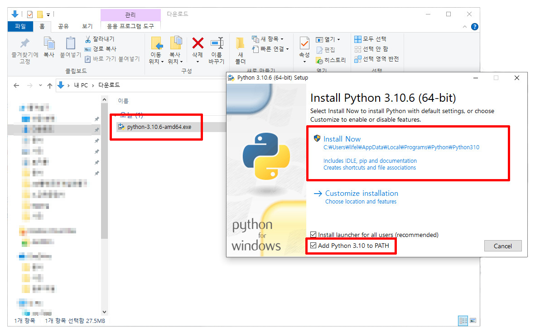Click the Pin to Quick access icon (즐겨찾기에 고정)
The width and height of the screenshot is (540, 336).
pos(25,44)
